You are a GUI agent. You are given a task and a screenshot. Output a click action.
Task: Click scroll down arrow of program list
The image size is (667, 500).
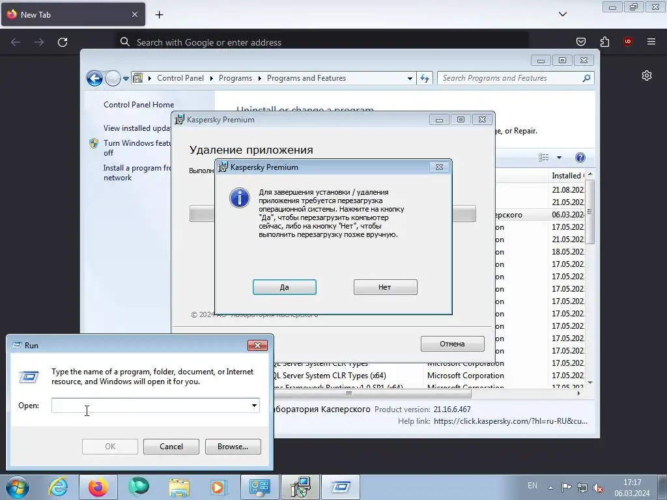[590, 383]
